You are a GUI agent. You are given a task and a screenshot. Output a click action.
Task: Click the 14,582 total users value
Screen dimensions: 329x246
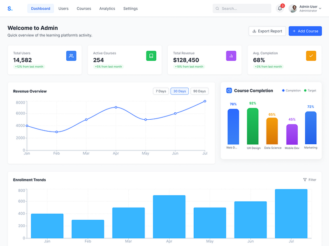pyautogui.click(x=23, y=60)
